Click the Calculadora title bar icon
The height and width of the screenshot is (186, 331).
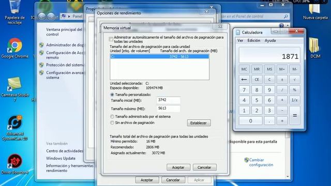point(238,32)
